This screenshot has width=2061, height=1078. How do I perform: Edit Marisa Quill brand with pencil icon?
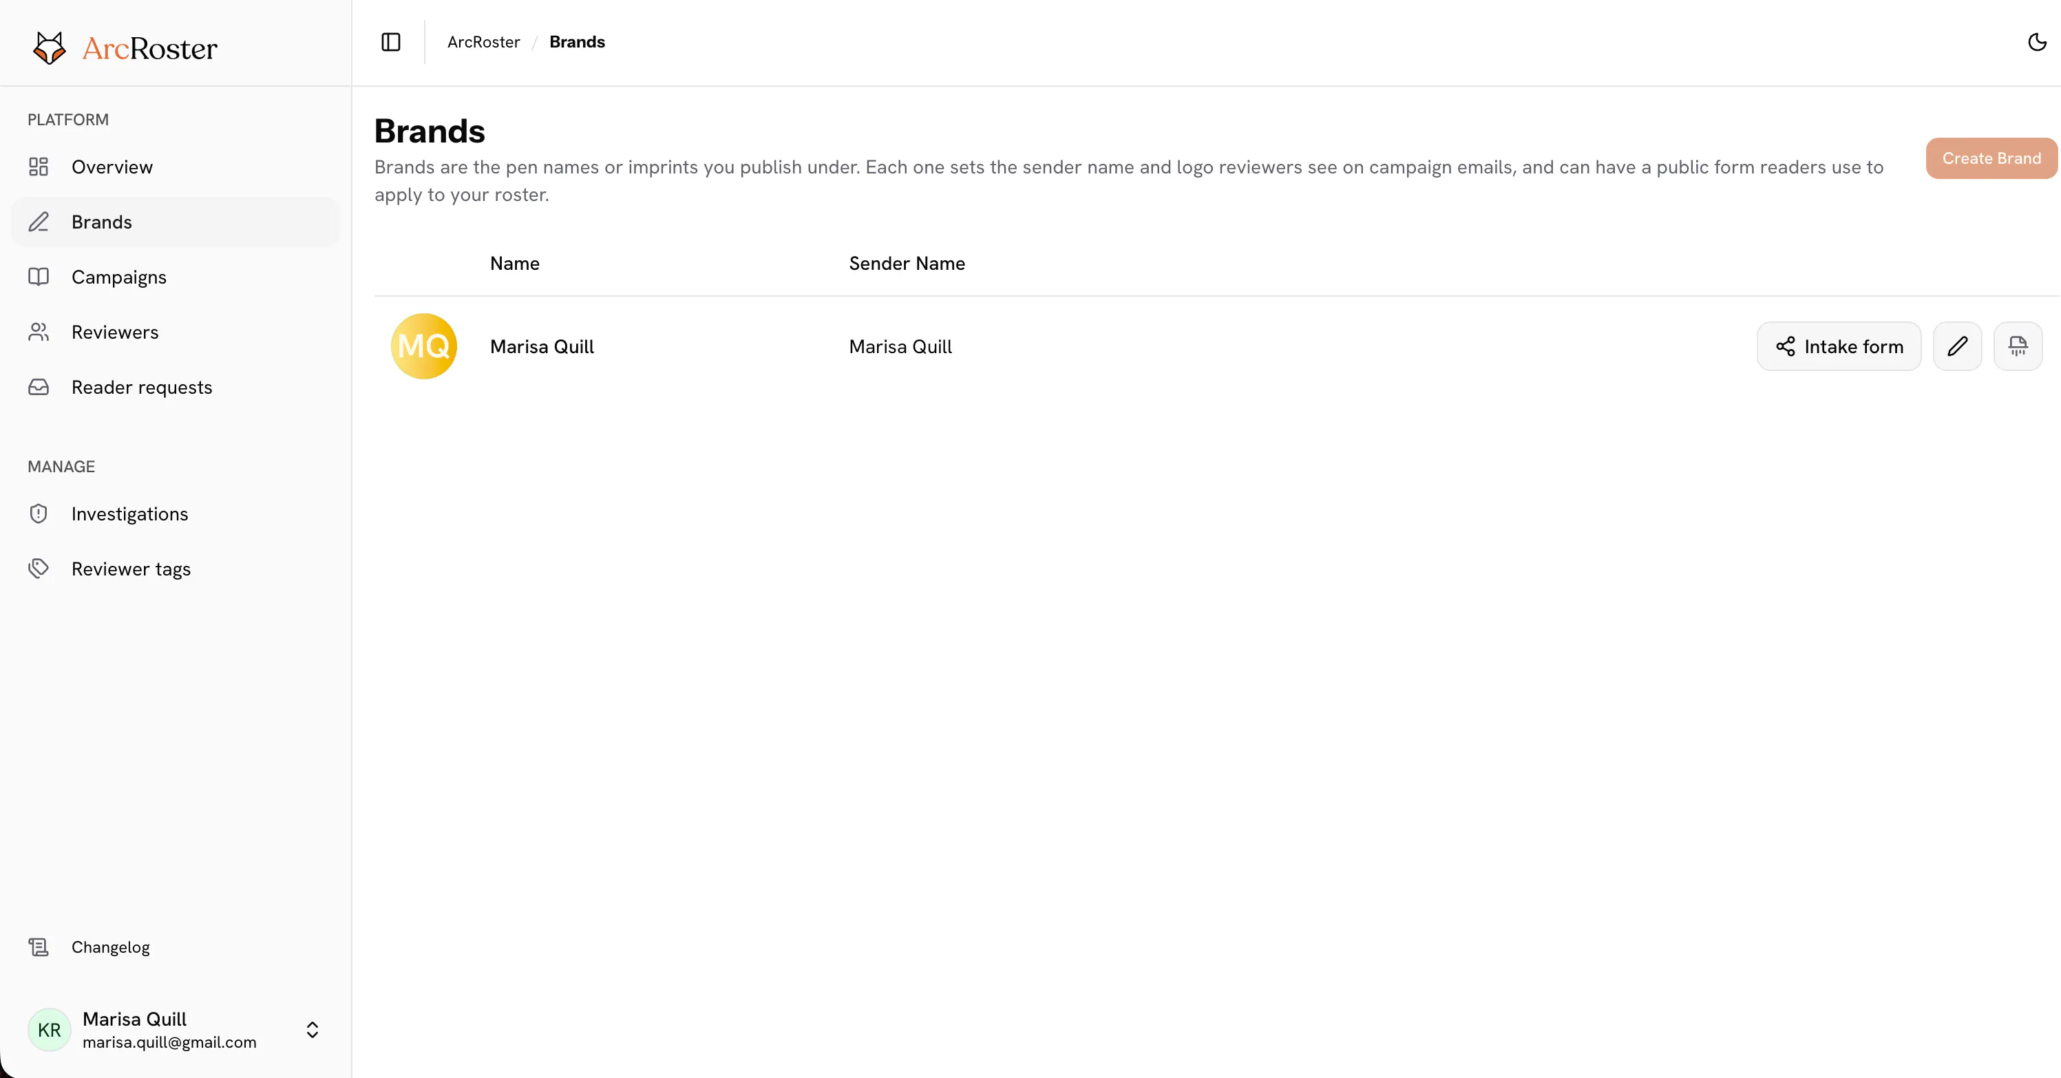[1957, 346]
